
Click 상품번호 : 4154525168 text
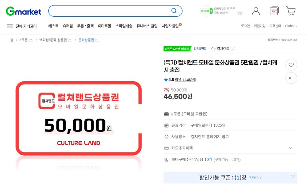tap(282, 40)
